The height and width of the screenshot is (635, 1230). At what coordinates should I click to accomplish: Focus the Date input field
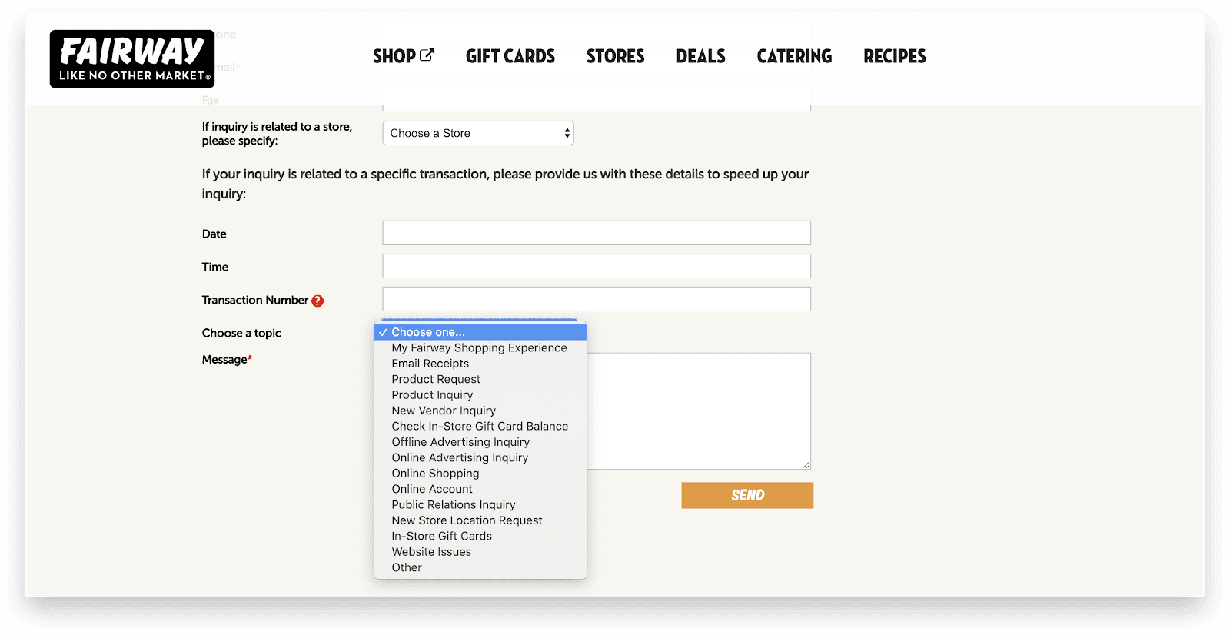tap(597, 233)
